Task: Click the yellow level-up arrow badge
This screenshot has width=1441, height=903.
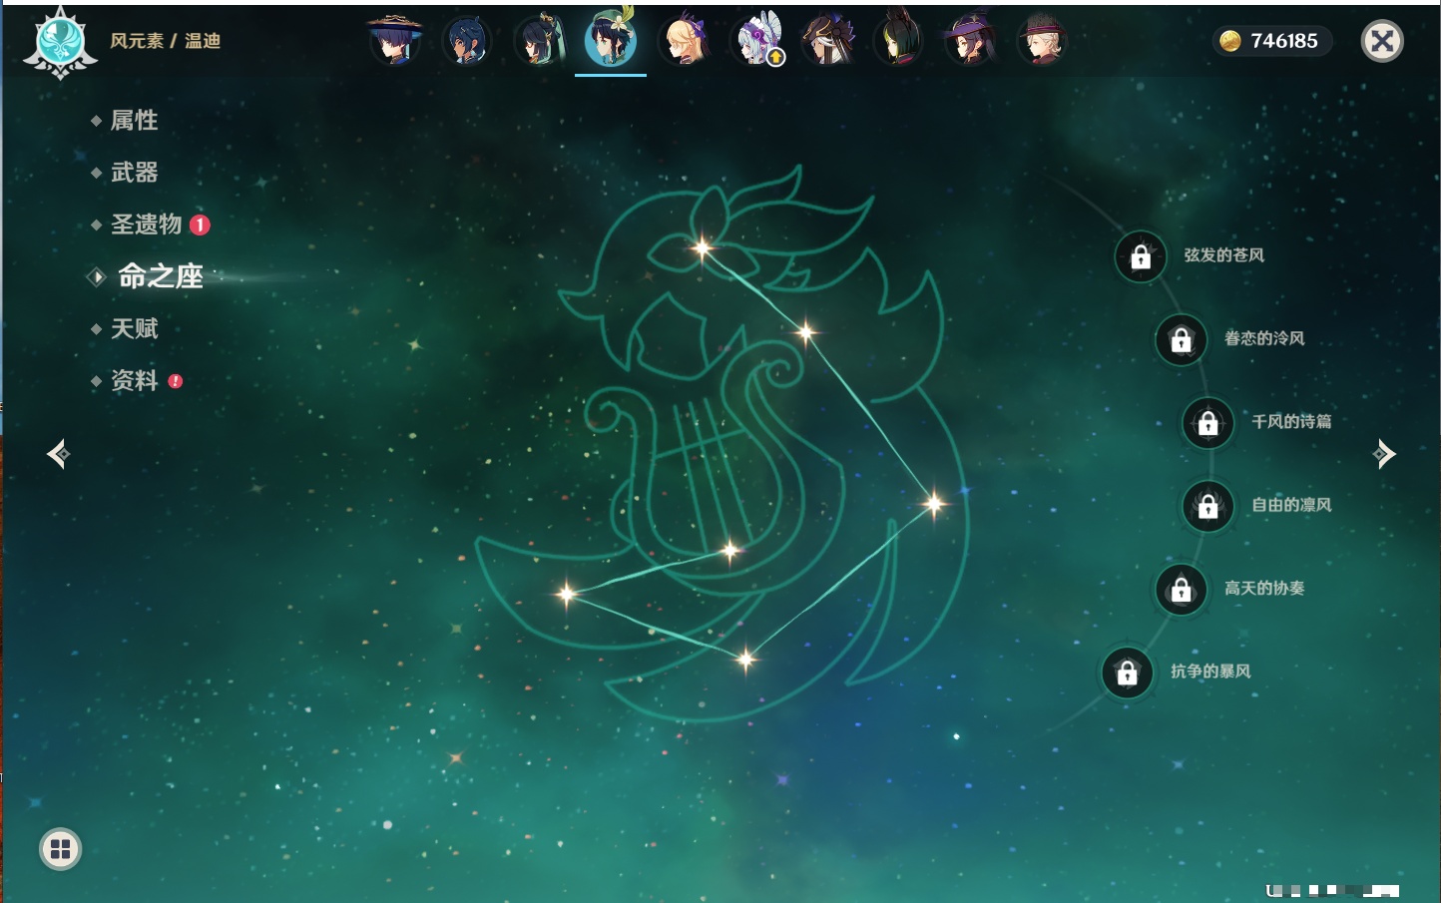Action: click(x=775, y=58)
